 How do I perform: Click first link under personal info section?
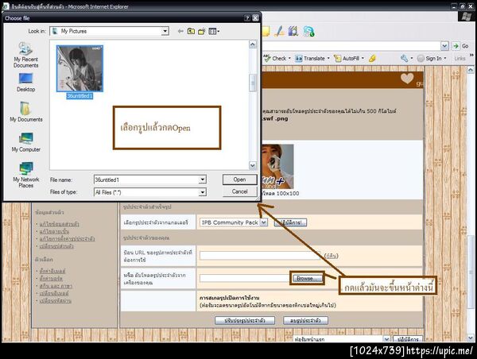click(x=60, y=224)
